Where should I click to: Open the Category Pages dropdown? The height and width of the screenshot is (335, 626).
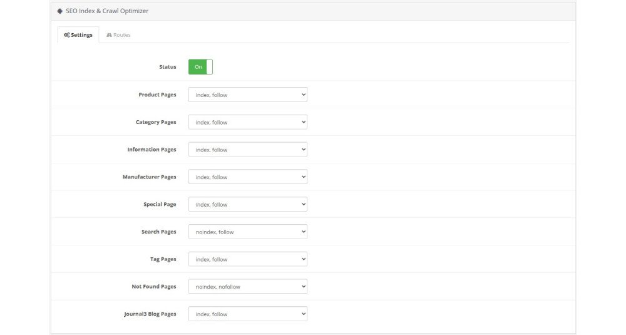pos(247,122)
